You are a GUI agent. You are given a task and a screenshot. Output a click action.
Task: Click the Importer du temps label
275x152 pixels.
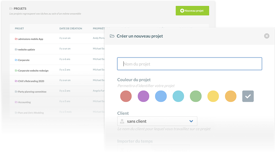(135, 141)
